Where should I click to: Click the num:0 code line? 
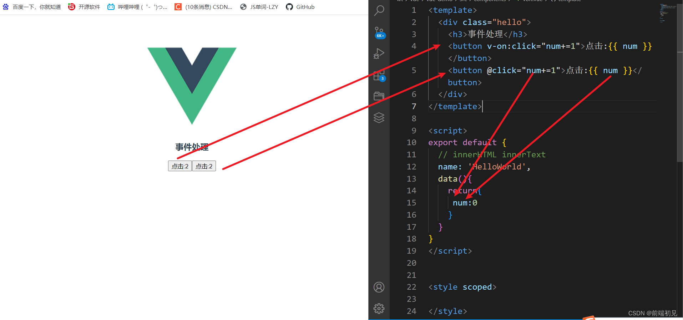click(x=465, y=203)
